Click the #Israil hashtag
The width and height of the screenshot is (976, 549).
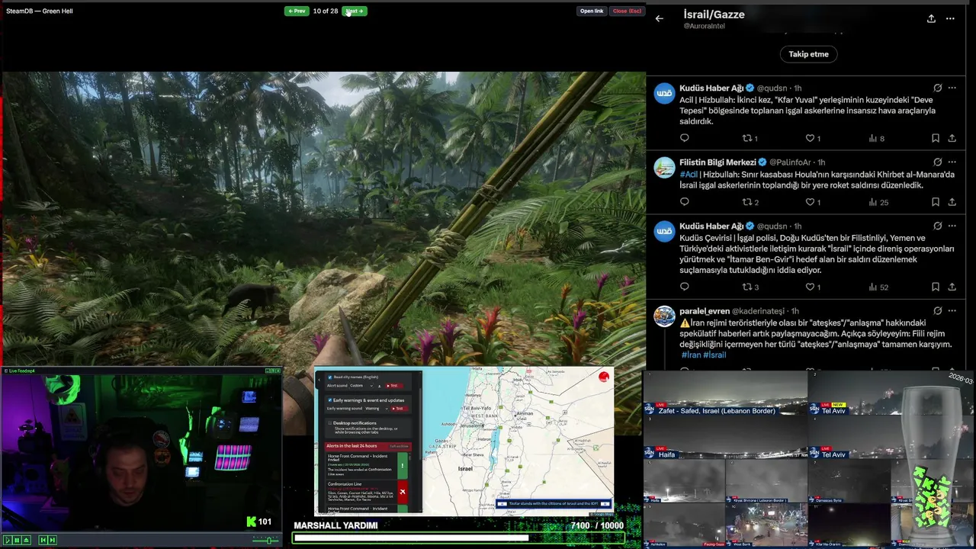click(x=714, y=355)
